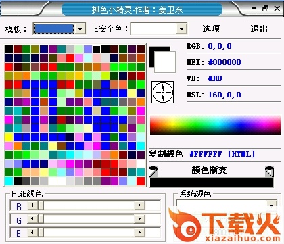Close the 抓色小精灵 window

(x=277, y=9)
